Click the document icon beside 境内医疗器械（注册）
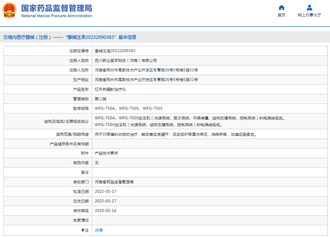This screenshot has height=237, width=330. (x=5, y=37)
